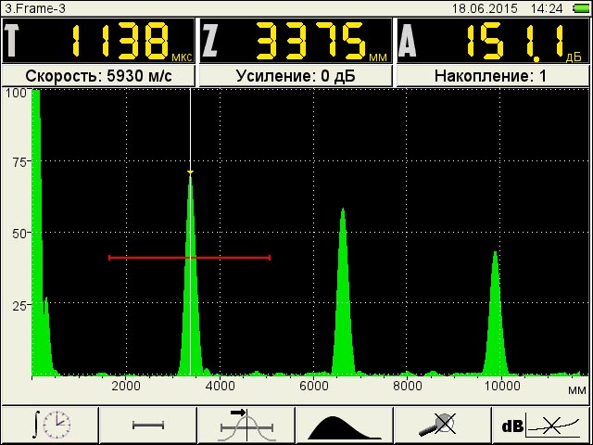
Task: Select the third echo peak near 9900 mm
Action: [496, 313]
